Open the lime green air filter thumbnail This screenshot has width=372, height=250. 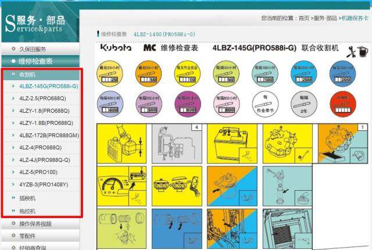click(x=121, y=228)
